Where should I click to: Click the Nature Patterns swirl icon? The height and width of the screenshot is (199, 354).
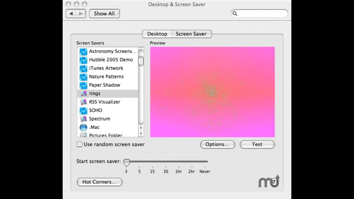[x=83, y=77]
